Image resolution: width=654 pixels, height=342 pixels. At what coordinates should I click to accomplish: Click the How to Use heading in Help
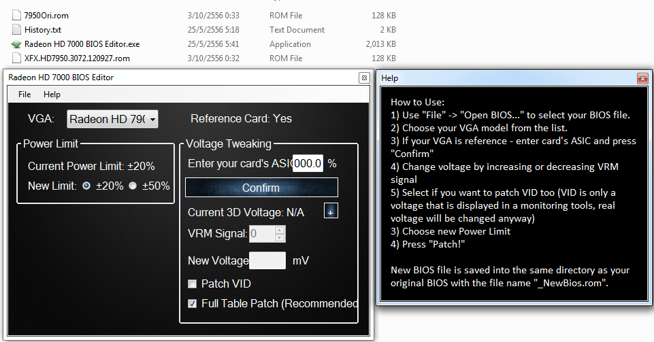(417, 102)
